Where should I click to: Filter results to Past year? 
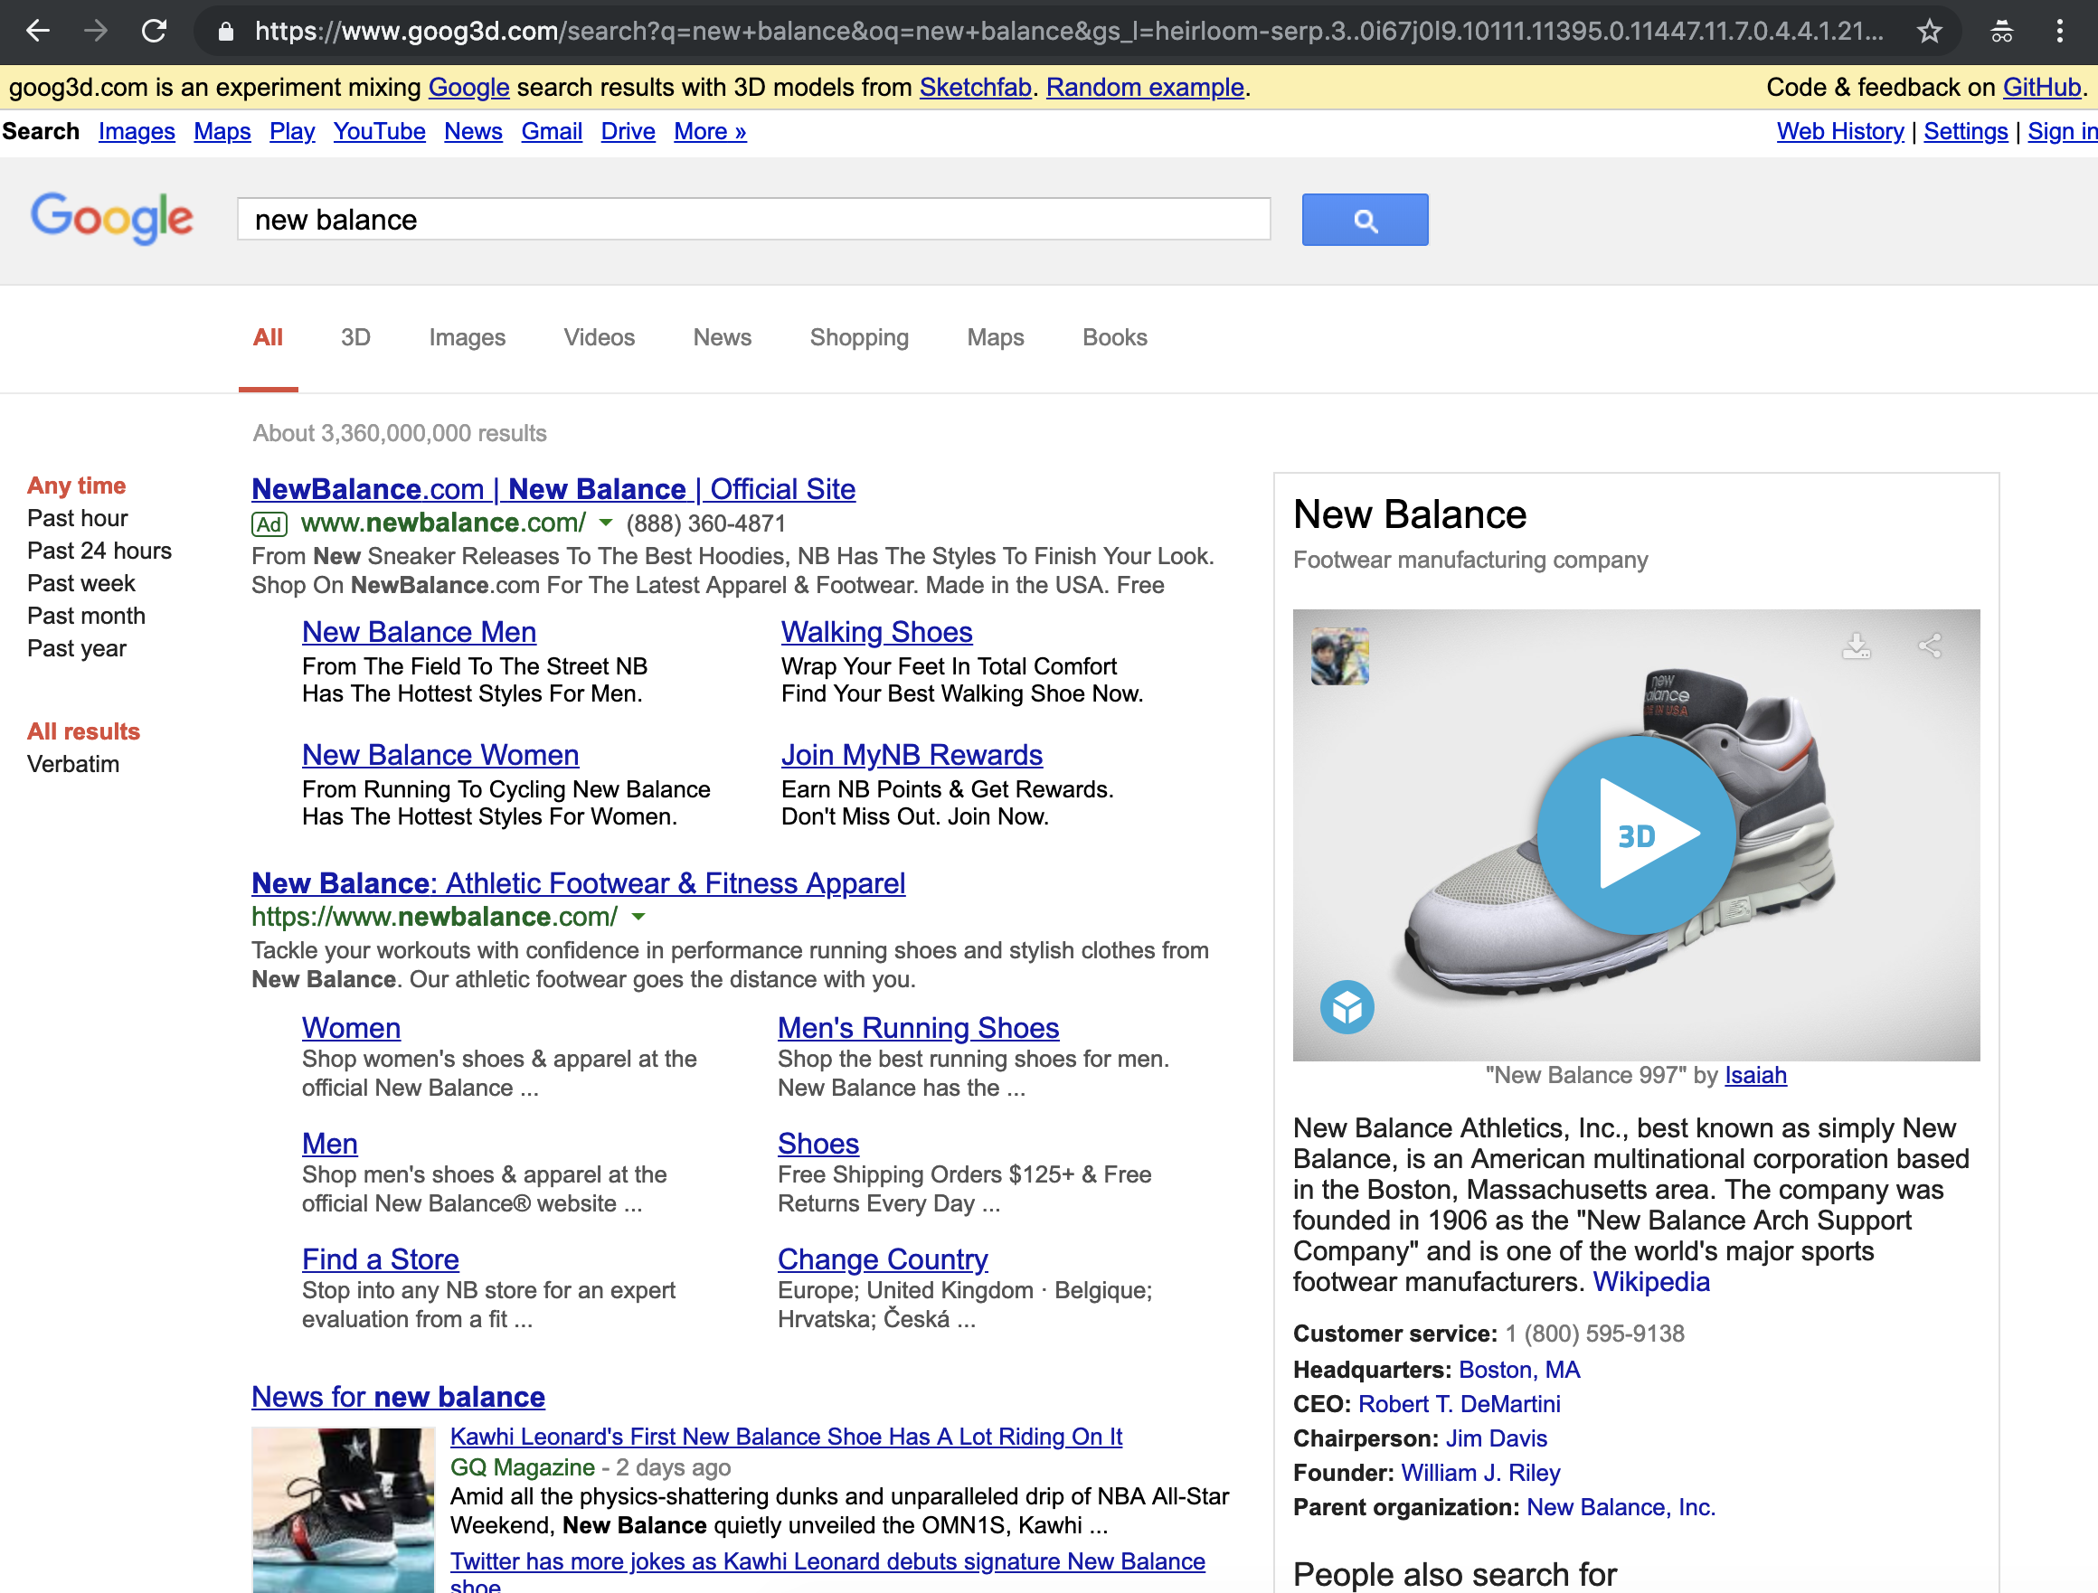point(77,648)
